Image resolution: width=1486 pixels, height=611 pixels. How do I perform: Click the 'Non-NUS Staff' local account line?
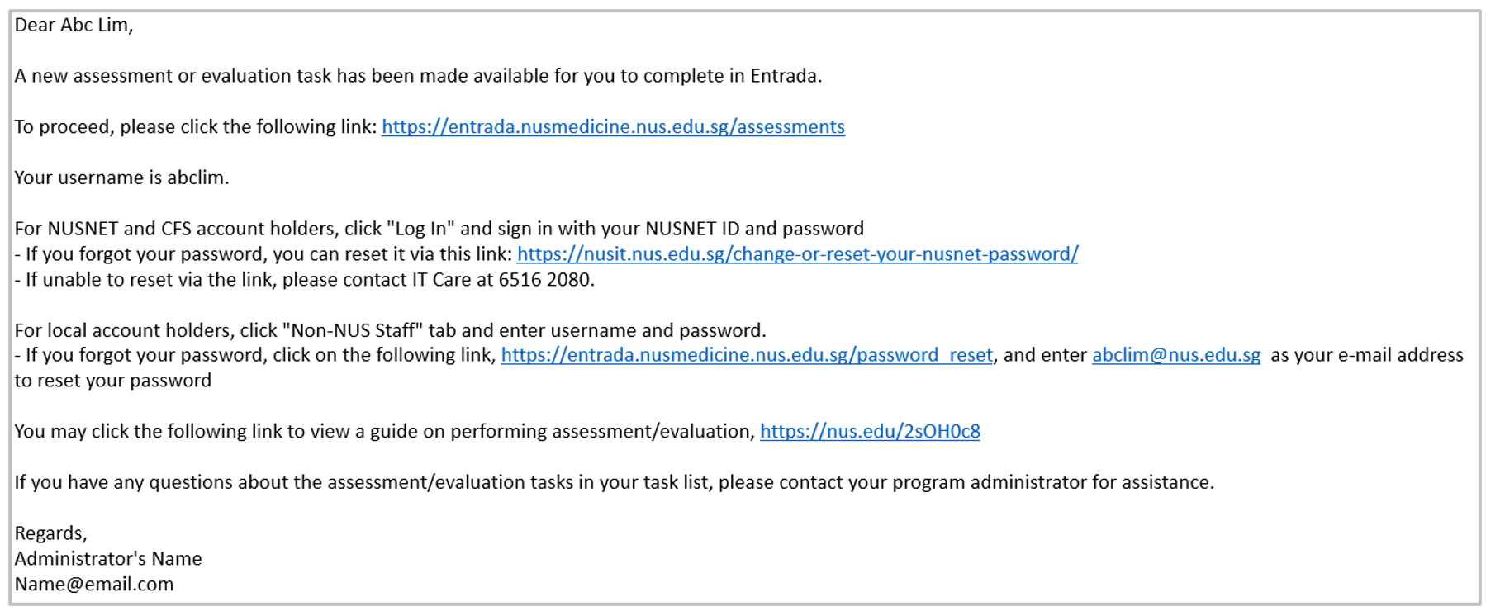tap(390, 330)
